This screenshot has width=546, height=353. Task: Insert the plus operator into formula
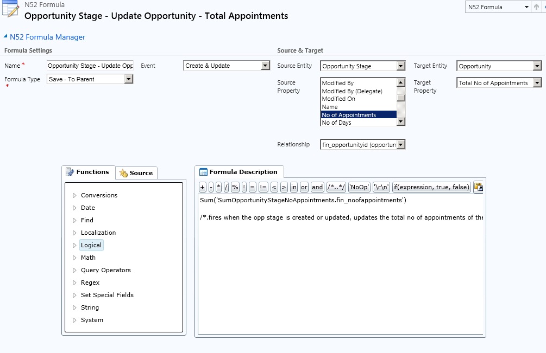pyautogui.click(x=202, y=187)
